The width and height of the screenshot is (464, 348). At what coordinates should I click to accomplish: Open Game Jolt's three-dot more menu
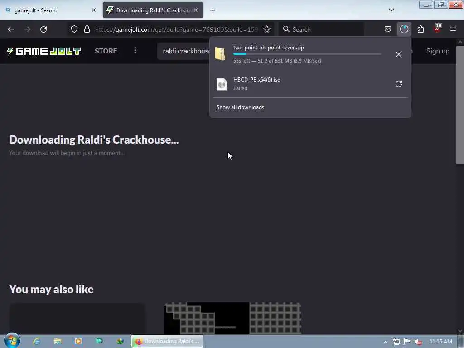pyautogui.click(x=135, y=51)
